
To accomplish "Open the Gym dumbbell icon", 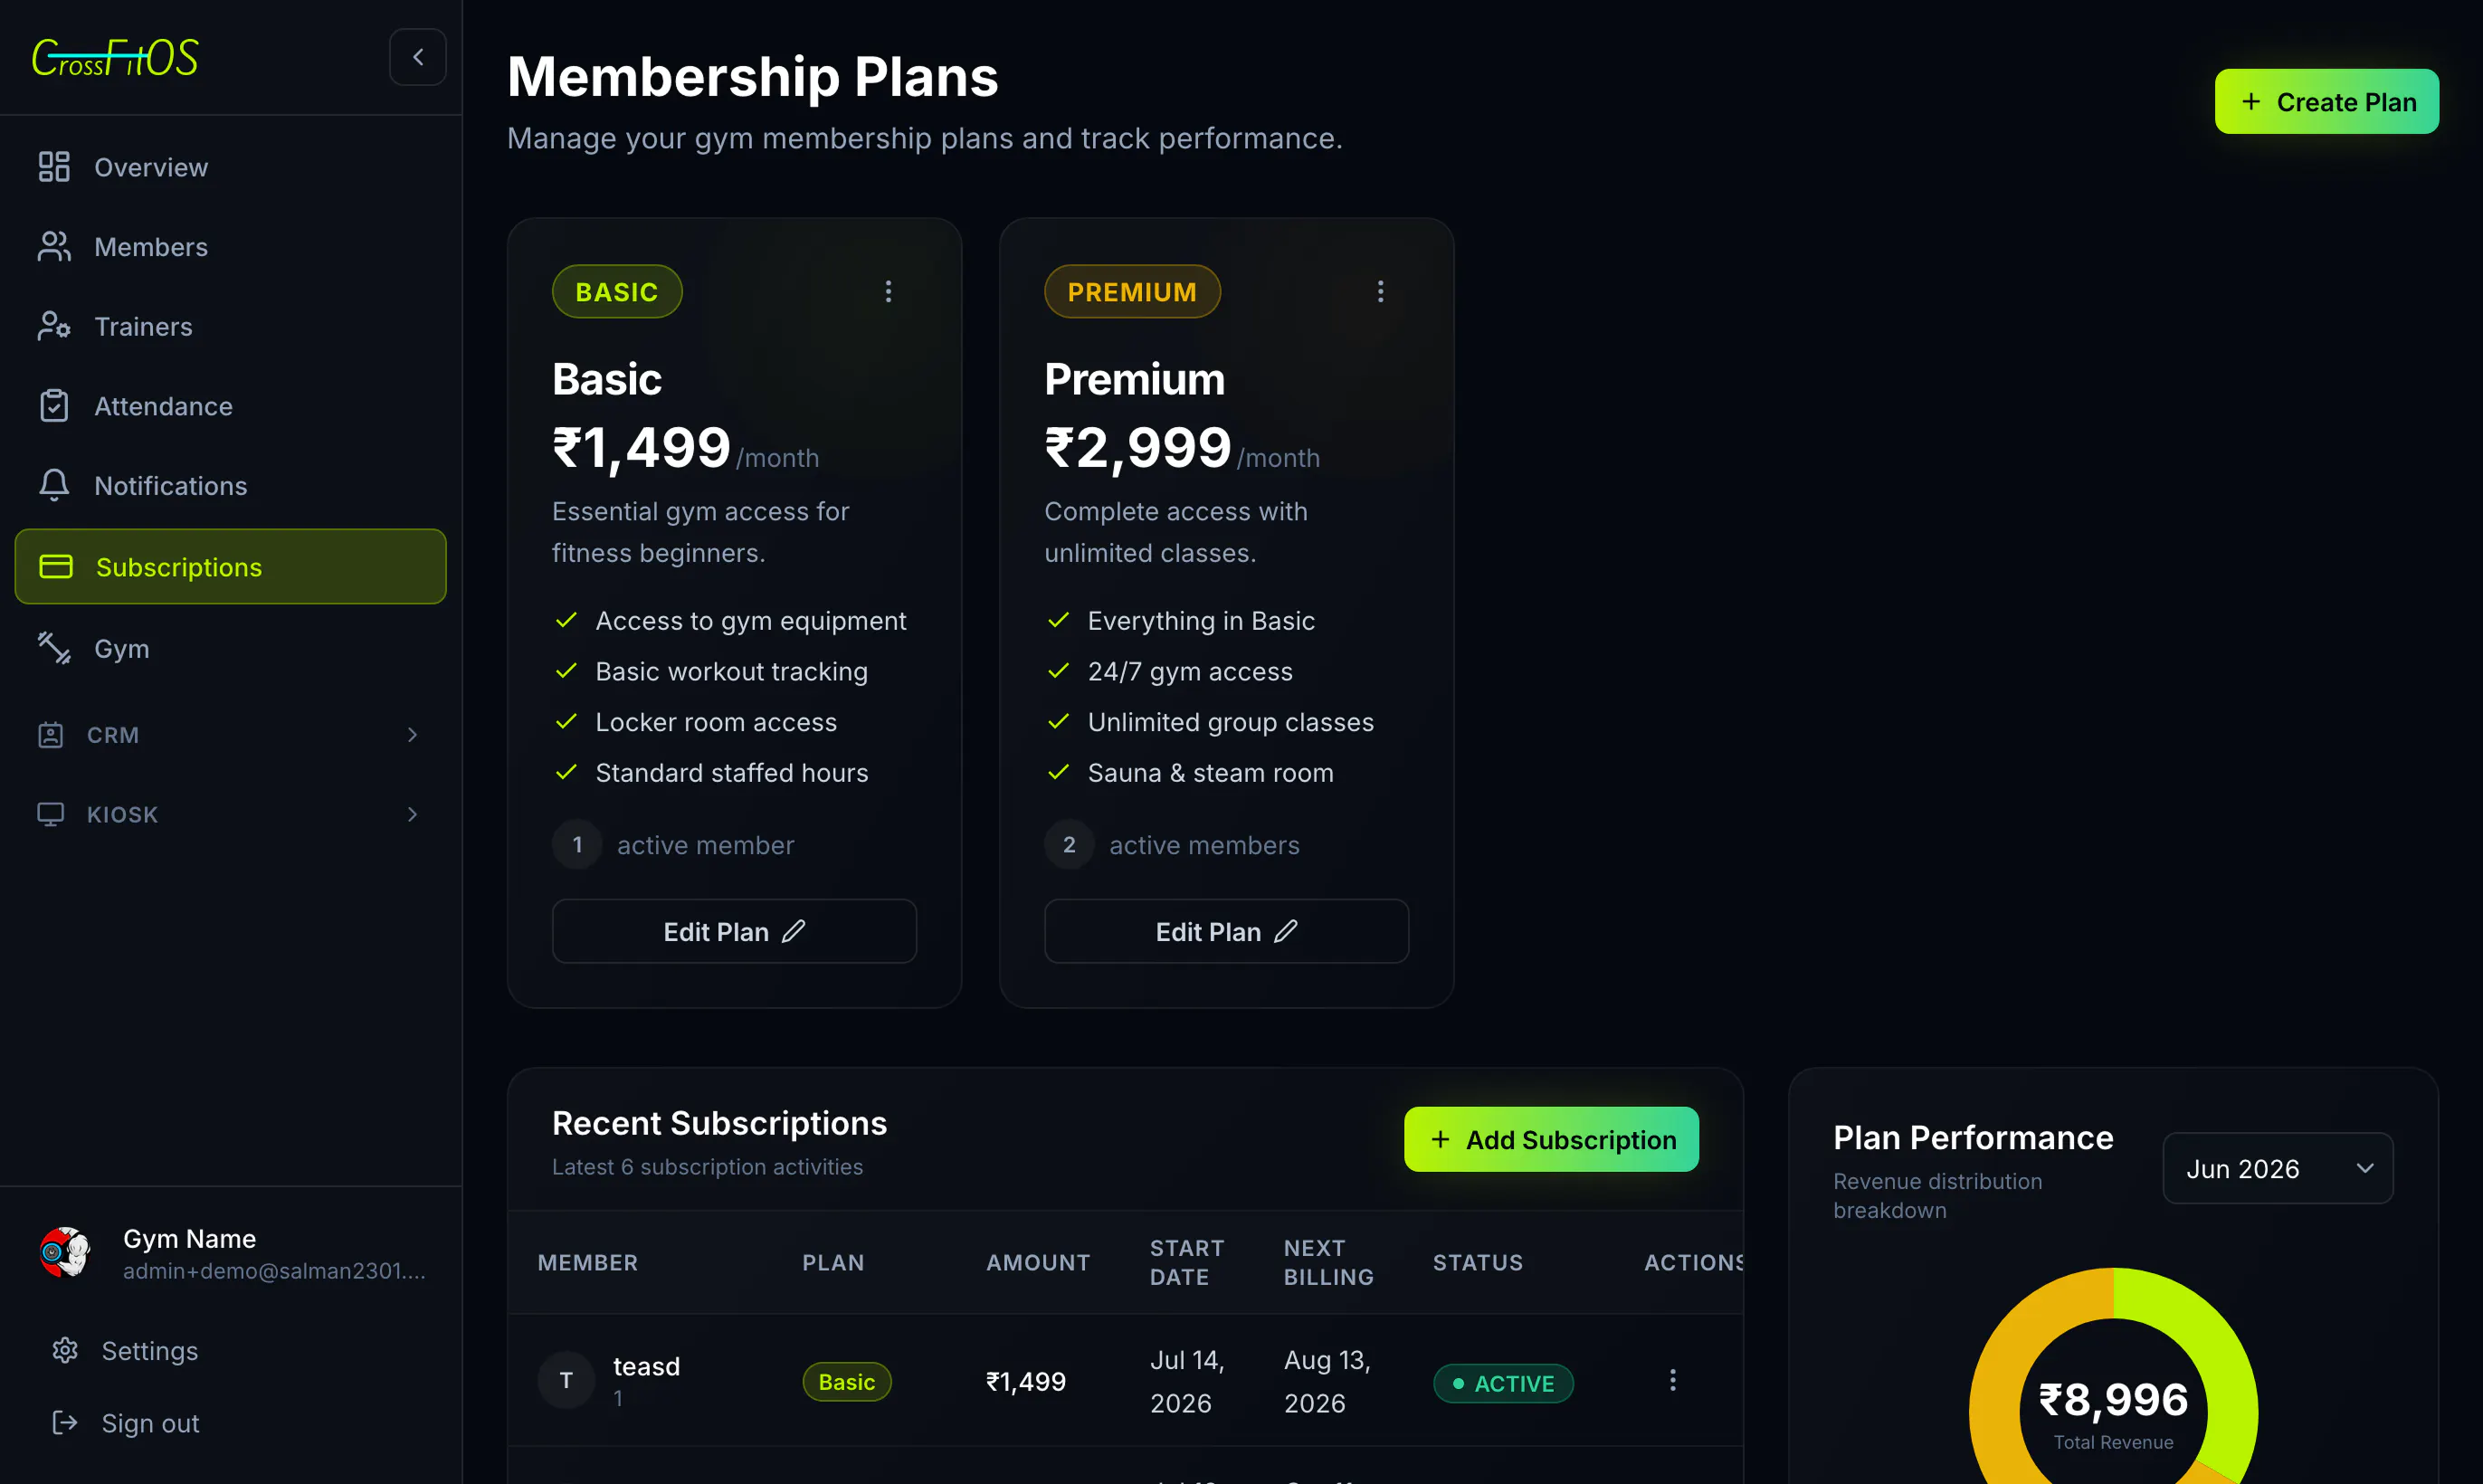I will pyautogui.click(x=54, y=648).
